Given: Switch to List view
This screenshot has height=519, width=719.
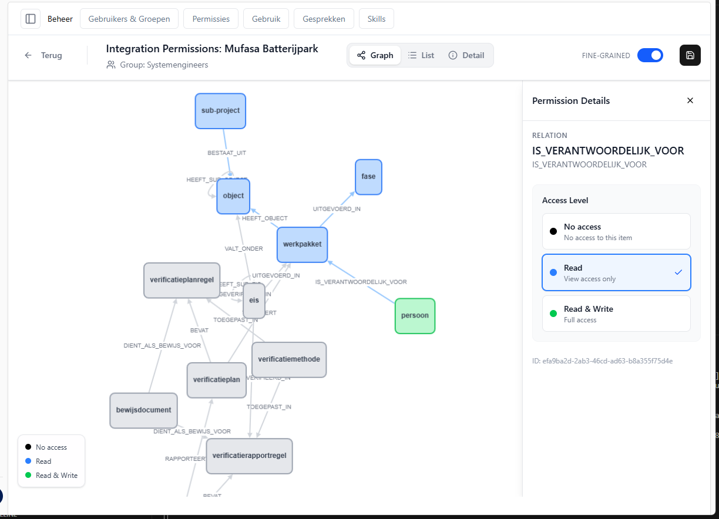Looking at the screenshot, I should click(421, 55).
